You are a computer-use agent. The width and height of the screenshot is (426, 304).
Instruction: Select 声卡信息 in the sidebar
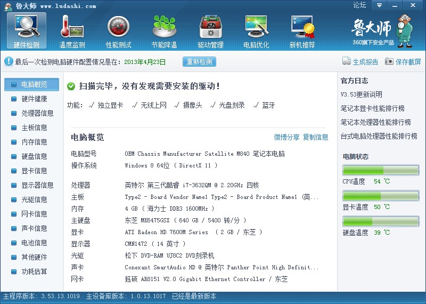32,228
